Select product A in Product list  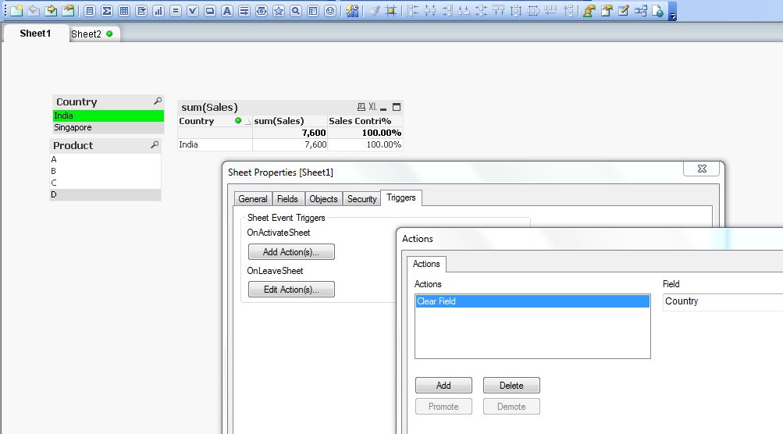[x=105, y=159]
